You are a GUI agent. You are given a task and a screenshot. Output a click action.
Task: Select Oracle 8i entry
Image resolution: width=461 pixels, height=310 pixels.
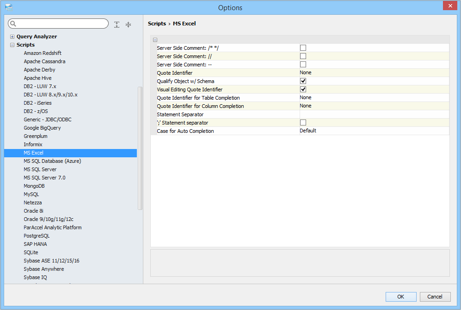click(x=33, y=211)
